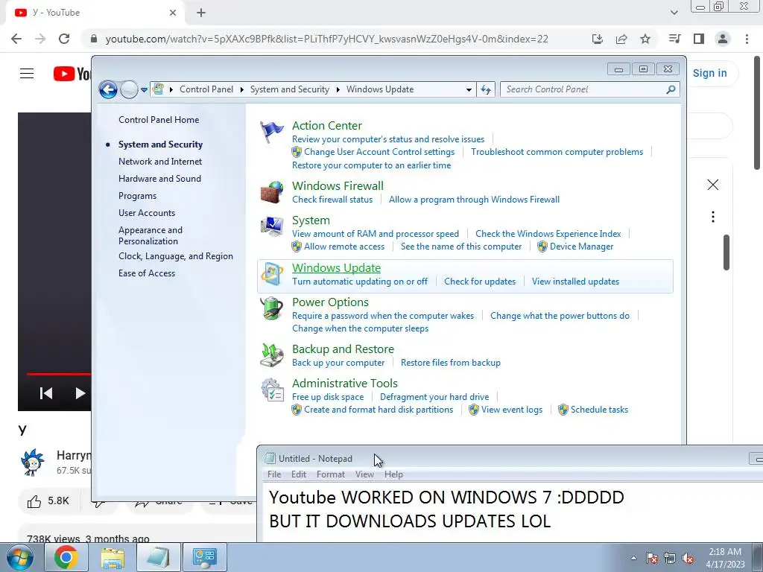This screenshot has width=763, height=572.
Task: Click the Notepad text area
Action: 513,512
